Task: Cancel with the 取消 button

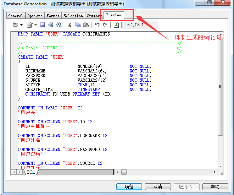Action: coord(158,186)
